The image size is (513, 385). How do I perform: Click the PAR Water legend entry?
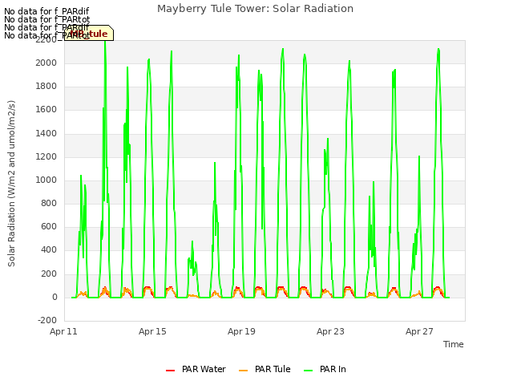pos(196,369)
